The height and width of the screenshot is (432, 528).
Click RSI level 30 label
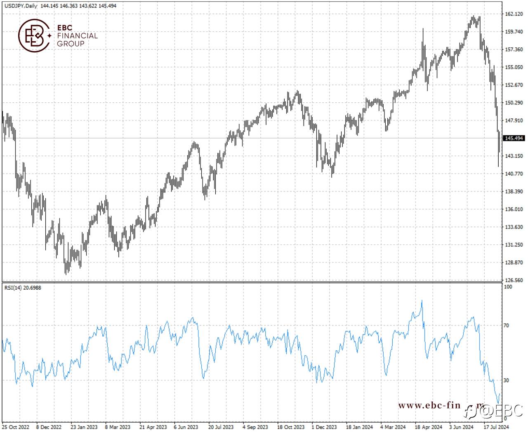coord(507,380)
